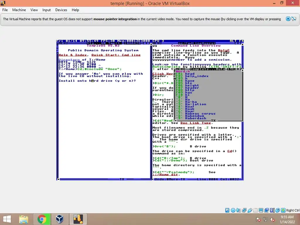Click the recording status icon
This screenshot has width=300, height=225.
click(x=266, y=210)
